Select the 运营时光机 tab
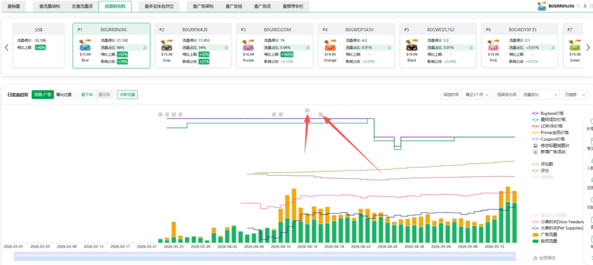 coord(115,6)
